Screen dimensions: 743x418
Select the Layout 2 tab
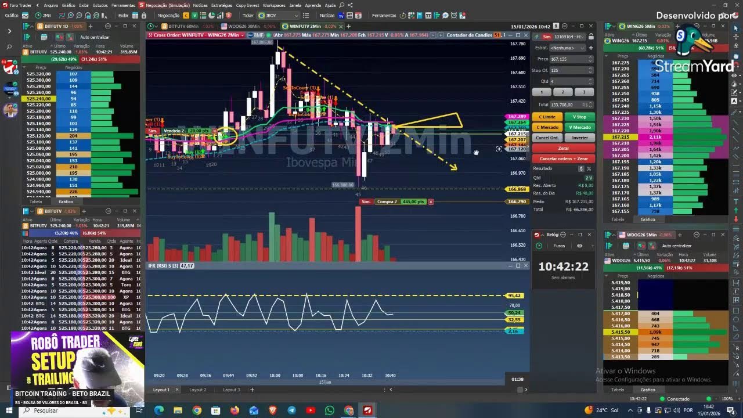(197, 390)
